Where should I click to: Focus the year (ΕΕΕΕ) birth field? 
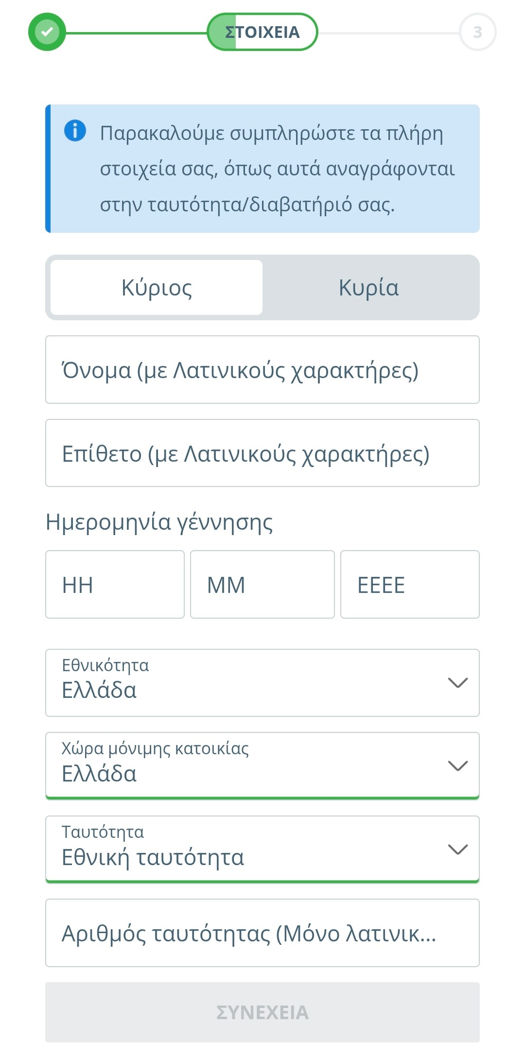[410, 584]
